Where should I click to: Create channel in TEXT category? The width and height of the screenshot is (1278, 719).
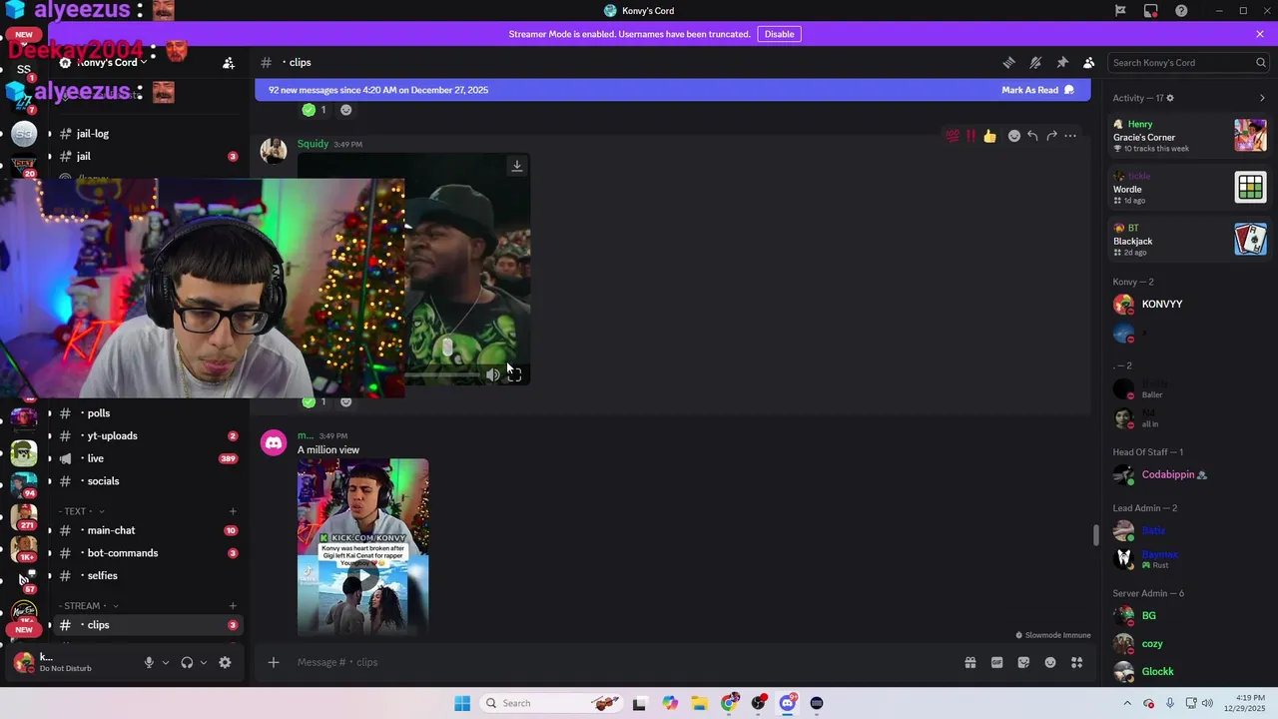click(233, 511)
